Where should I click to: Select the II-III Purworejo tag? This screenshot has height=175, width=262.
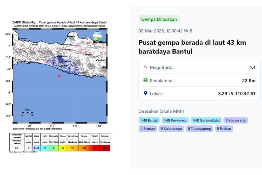click(x=175, y=120)
